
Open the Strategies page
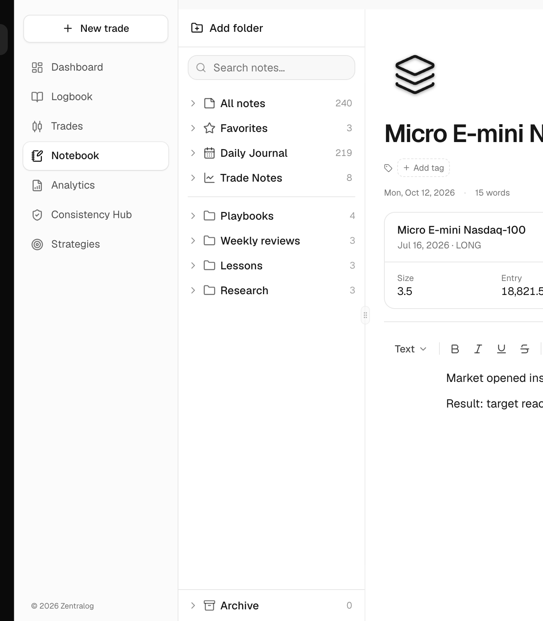click(96, 245)
